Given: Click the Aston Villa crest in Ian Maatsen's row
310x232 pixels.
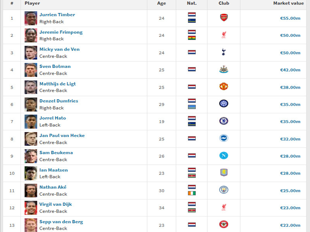Looking at the screenshot, I should 224,172.
